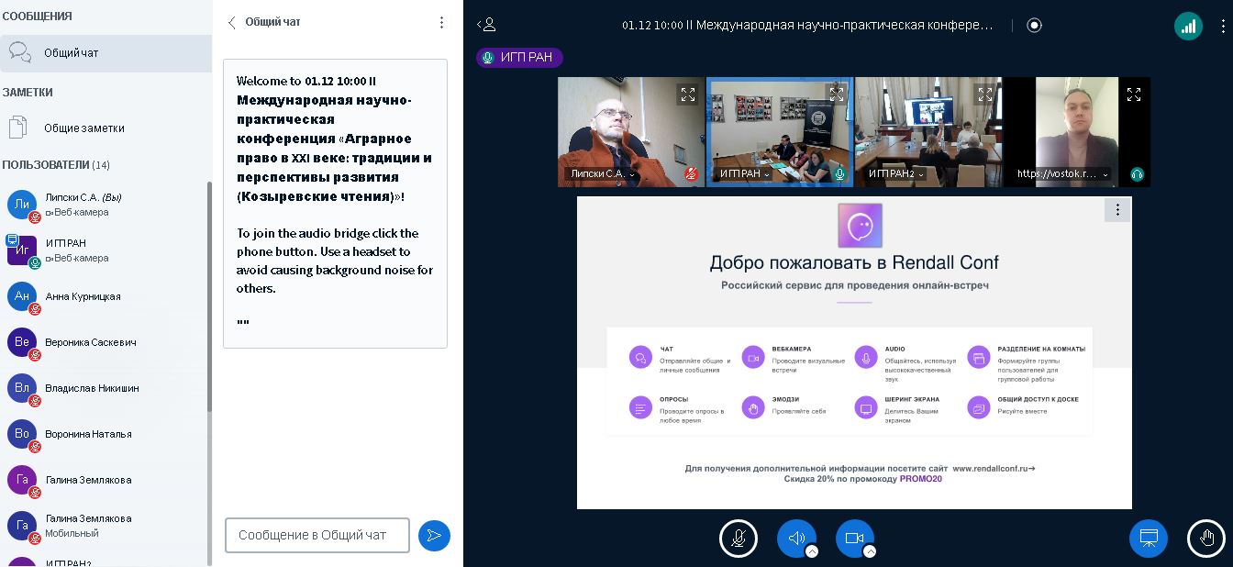Image resolution: width=1233 pixels, height=567 pixels.
Task: Open the top-right conference options menu
Action: pos(1223,26)
